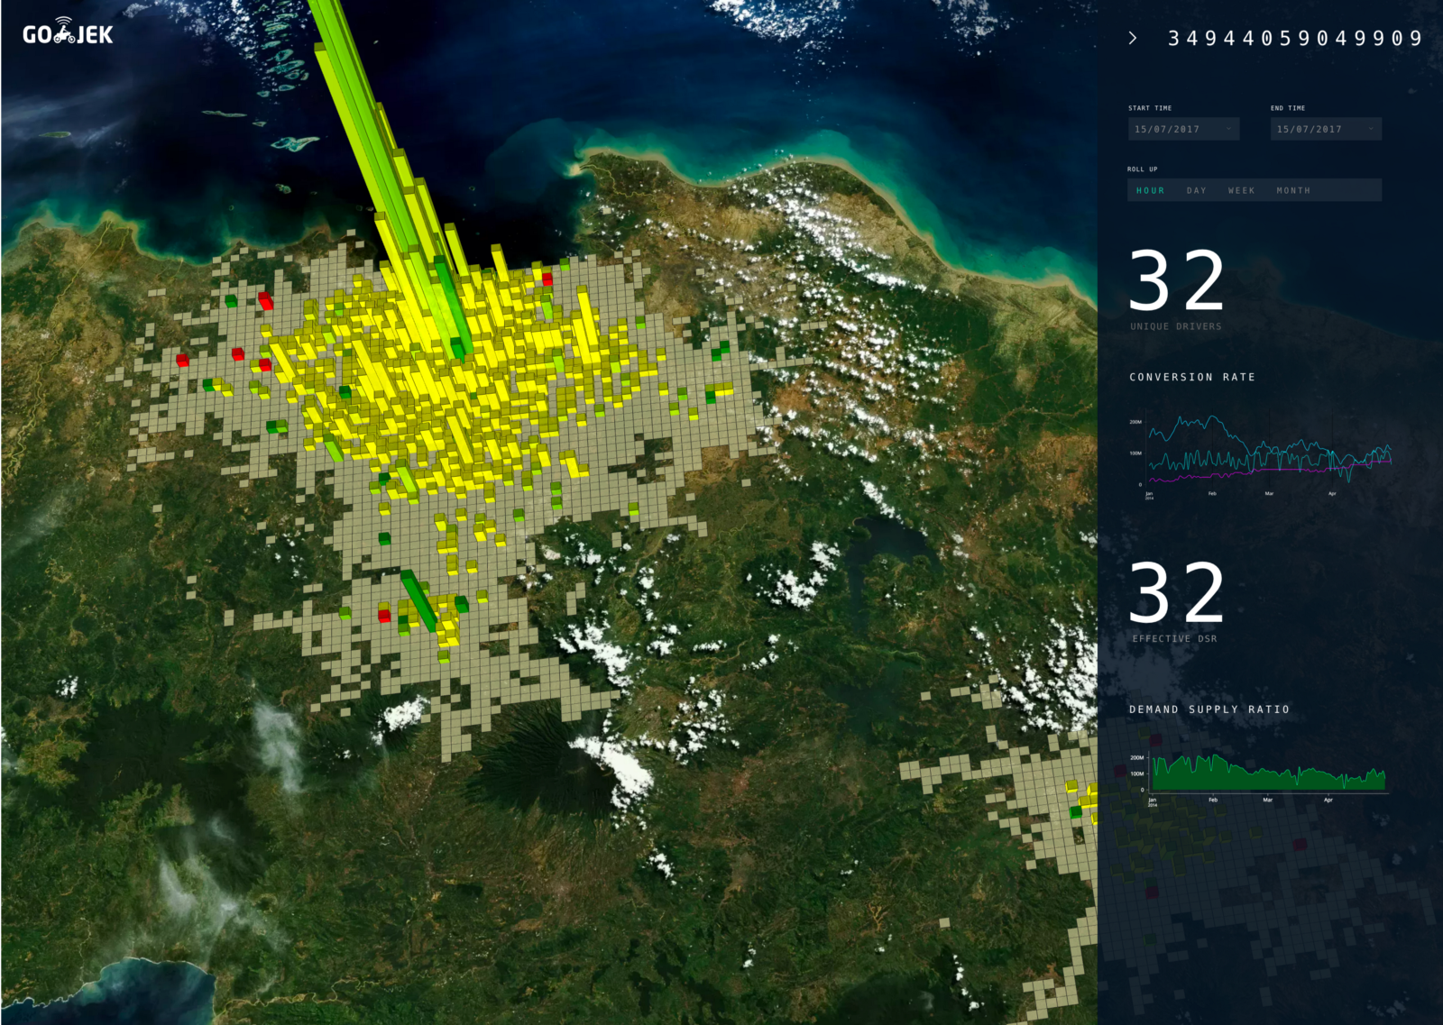The width and height of the screenshot is (1443, 1025).
Task: Select the DAY roll up tab
Action: pos(1197,190)
